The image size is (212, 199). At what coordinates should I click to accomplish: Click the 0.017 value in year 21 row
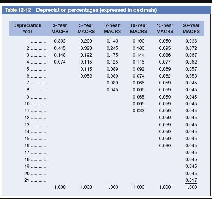point(191,180)
